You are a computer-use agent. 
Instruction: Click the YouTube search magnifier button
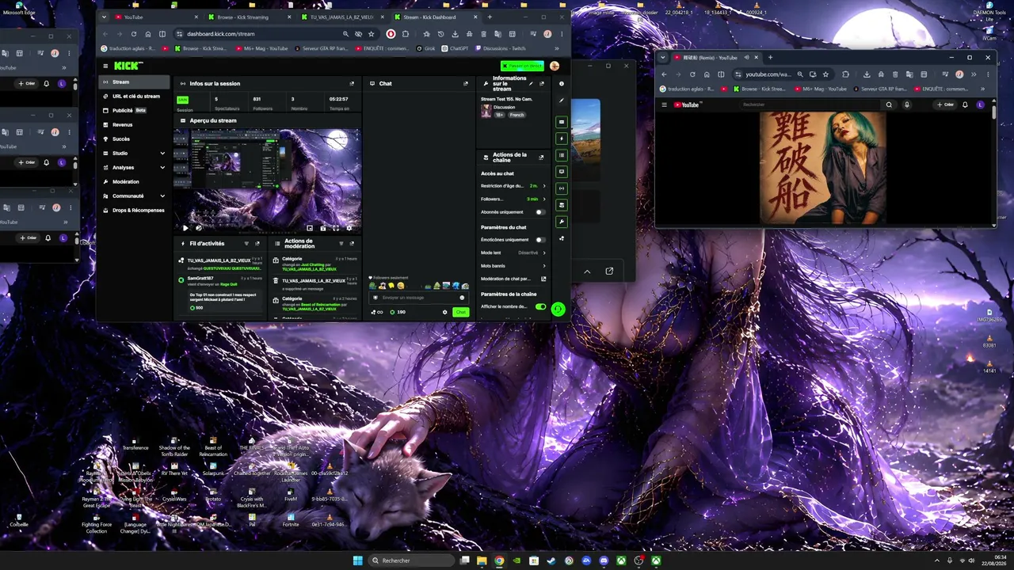point(889,104)
